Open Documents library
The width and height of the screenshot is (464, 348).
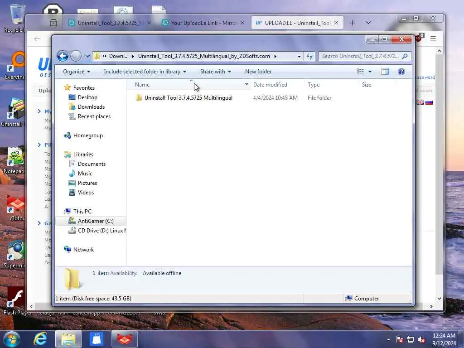click(92, 164)
